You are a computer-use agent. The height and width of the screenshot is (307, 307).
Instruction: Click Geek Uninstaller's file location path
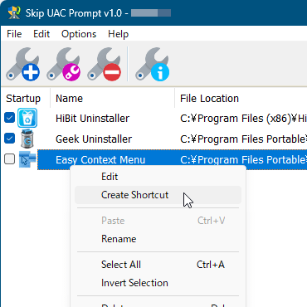[x=243, y=139]
